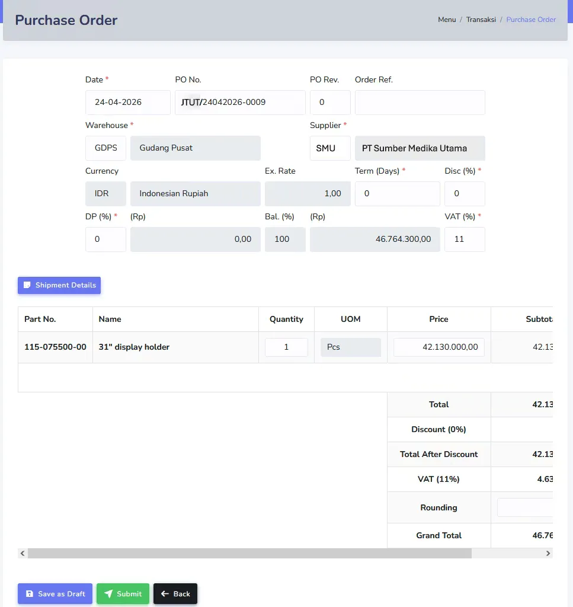Screen dimensions: 573x607
Task: Click the horizontal scrollbar thumb
Action: coord(249,553)
